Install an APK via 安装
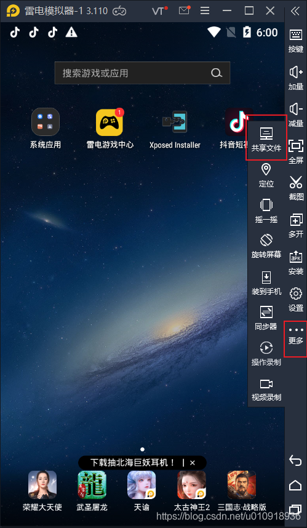307x528 pixels. click(x=296, y=262)
